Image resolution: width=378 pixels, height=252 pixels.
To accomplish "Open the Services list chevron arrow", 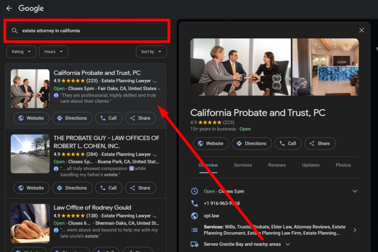I will [355, 230].
